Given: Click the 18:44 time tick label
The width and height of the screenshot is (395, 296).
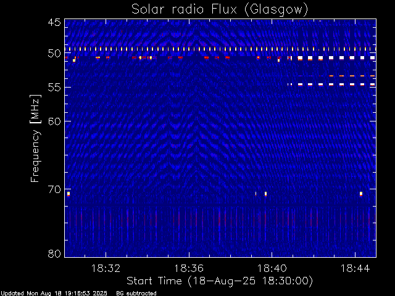Looking at the screenshot, I should 355,268.
